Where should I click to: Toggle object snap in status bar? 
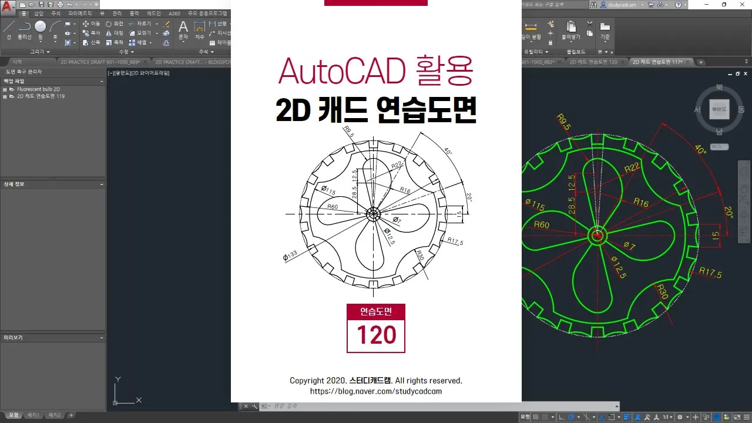coord(612,417)
